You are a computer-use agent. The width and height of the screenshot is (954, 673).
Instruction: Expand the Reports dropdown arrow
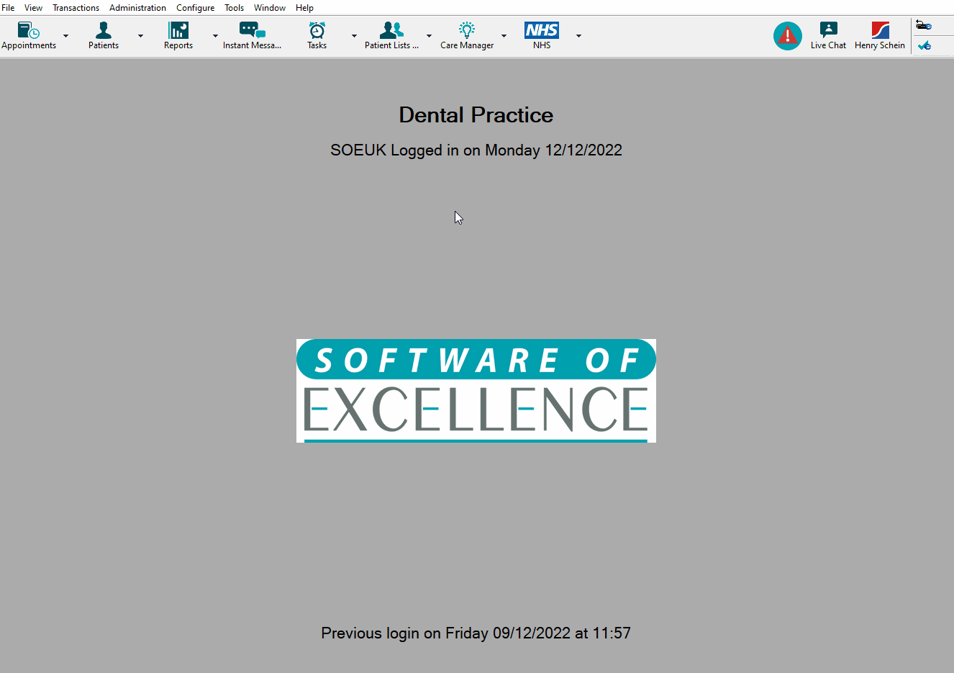tap(215, 35)
